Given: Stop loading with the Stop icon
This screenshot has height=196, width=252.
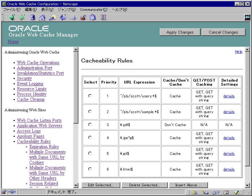Looking at the screenshot, I should point(103,17).
